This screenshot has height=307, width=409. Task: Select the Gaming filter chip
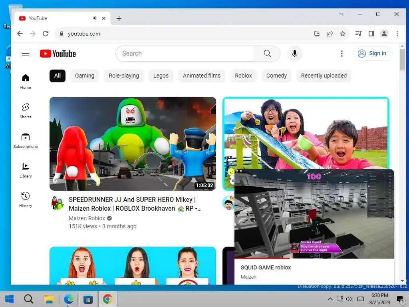[85, 76]
